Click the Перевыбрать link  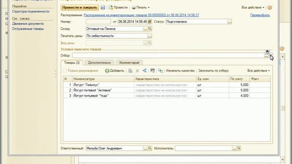point(260,15)
